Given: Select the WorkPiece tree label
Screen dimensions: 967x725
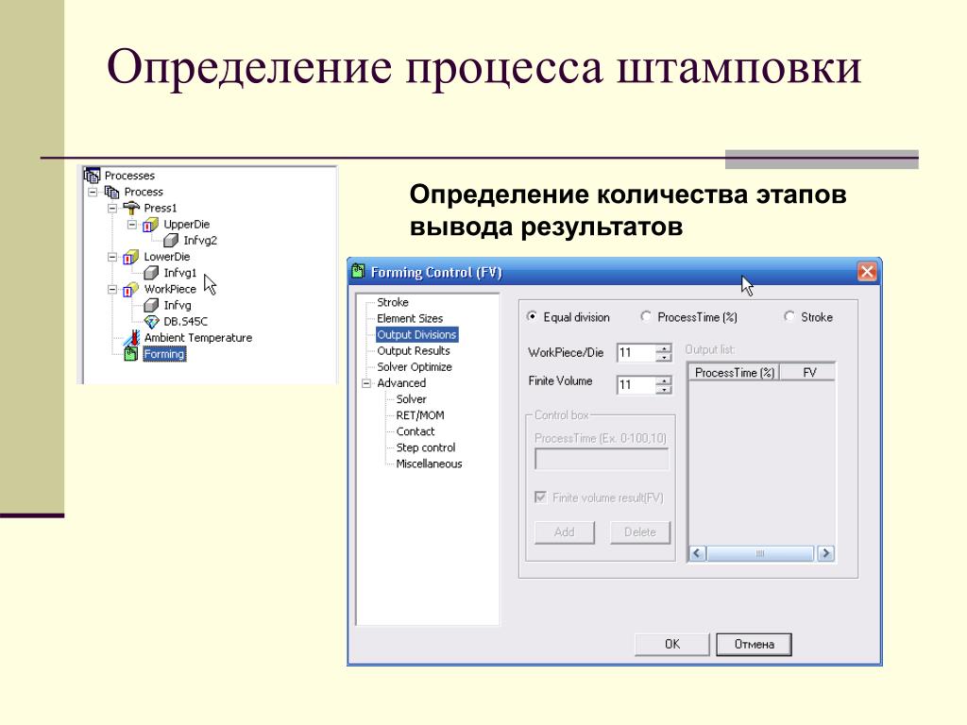Looking at the screenshot, I should 170,289.
